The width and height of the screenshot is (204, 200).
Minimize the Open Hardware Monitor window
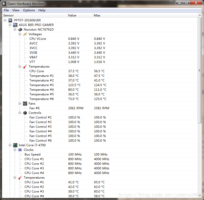pos(179,3)
